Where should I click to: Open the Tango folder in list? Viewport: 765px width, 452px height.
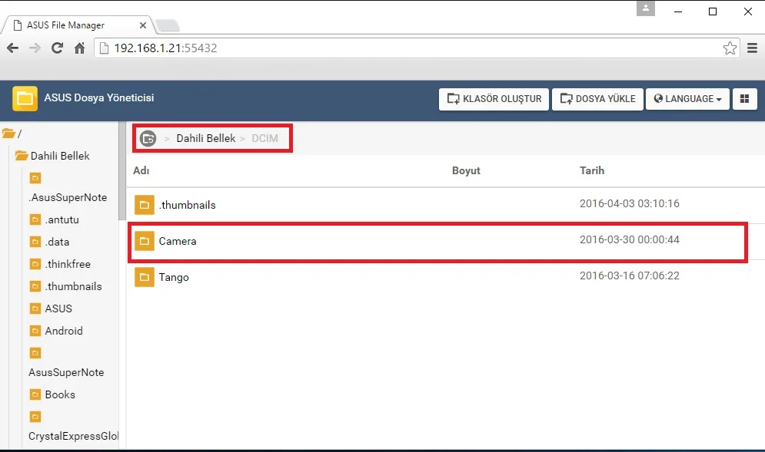pyautogui.click(x=174, y=277)
